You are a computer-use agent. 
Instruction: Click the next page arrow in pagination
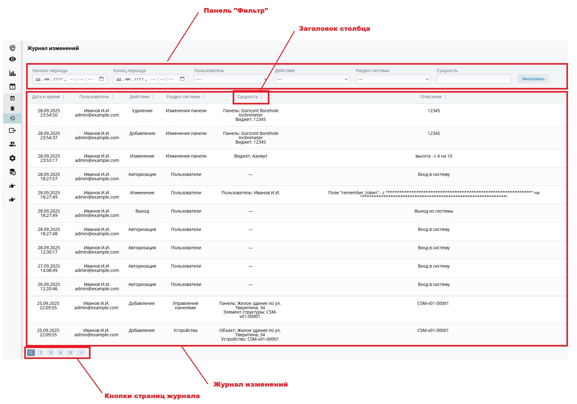tap(81, 352)
